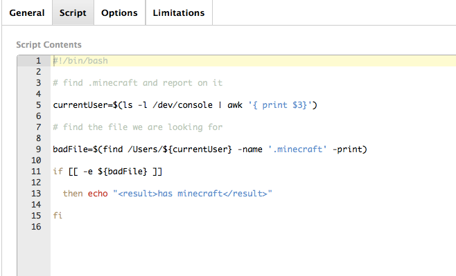Go to the Limitations tab
This screenshot has width=456, height=276.
(x=179, y=12)
